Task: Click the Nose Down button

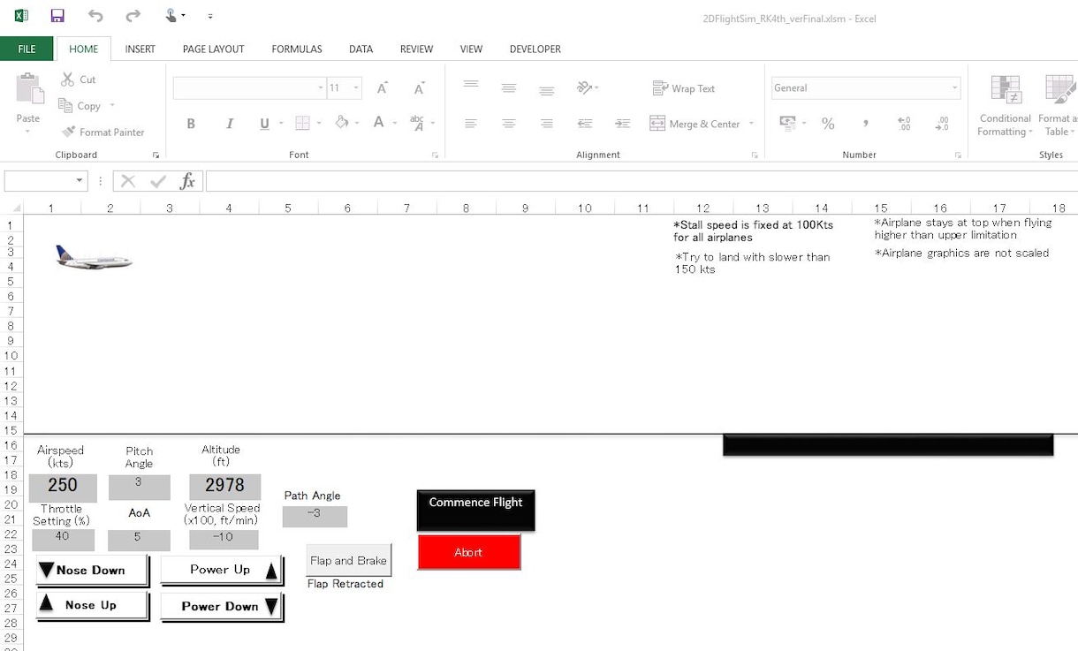Action: point(92,571)
